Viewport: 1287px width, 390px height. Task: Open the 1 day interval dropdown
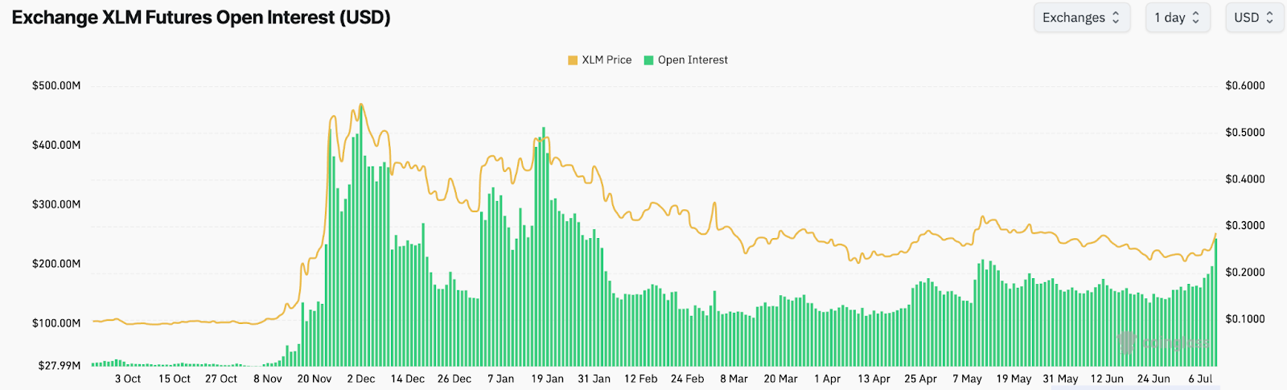(x=1178, y=18)
